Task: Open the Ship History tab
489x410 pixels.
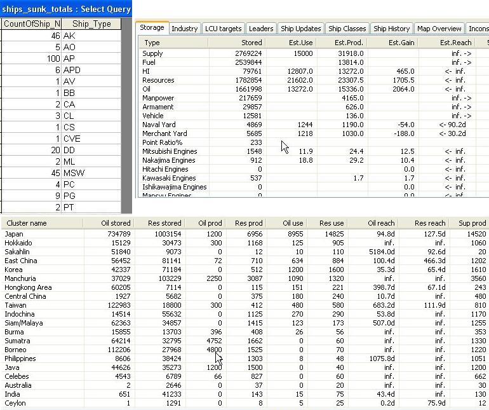Action: pos(392,29)
